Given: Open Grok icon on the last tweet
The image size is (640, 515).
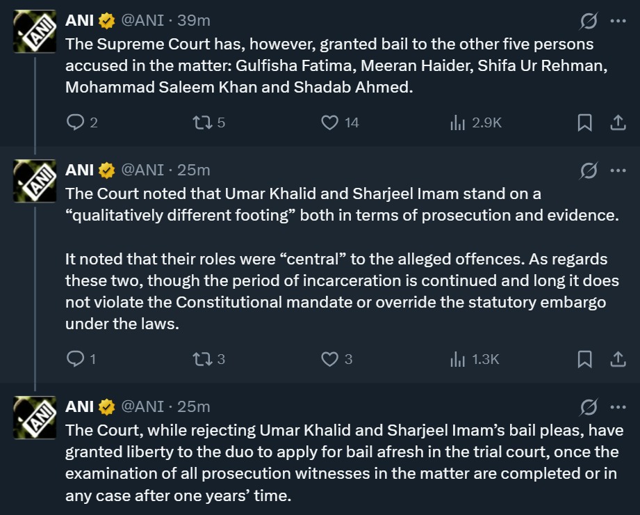Looking at the screenshot, I should [589, 407].
